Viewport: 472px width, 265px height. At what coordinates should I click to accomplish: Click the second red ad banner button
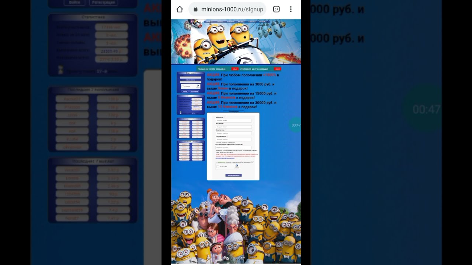coord(278,69)
